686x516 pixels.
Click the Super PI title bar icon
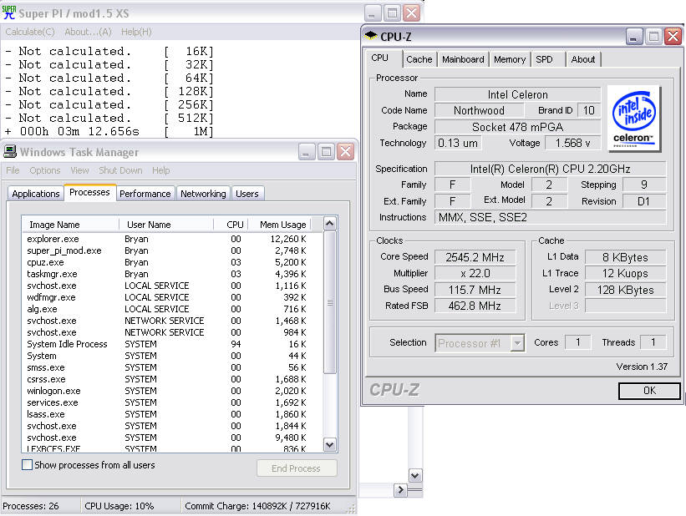(x=8, y=13)
